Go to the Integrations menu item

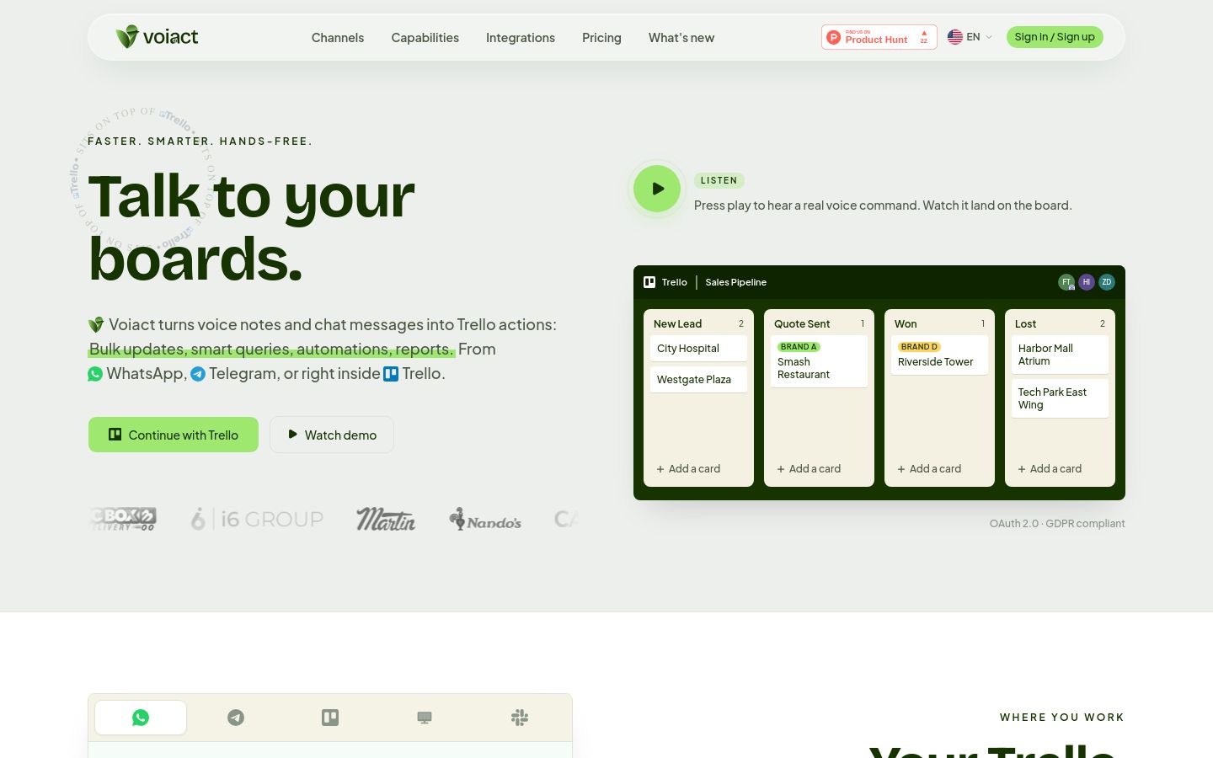[x=521, y=38]
